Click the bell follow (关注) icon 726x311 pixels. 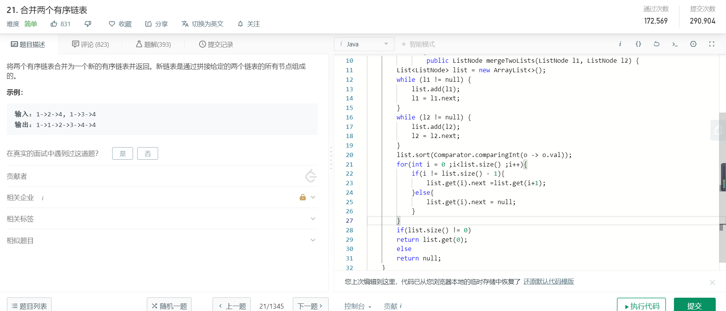point(240,24)
